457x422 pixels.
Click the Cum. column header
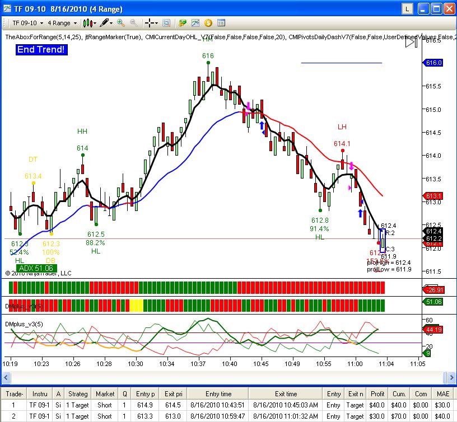(x=399, y=394)
